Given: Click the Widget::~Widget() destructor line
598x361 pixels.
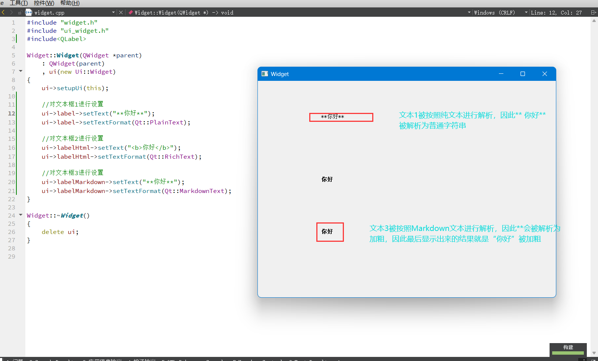Looking at the screenshot, I should point(58,215).
